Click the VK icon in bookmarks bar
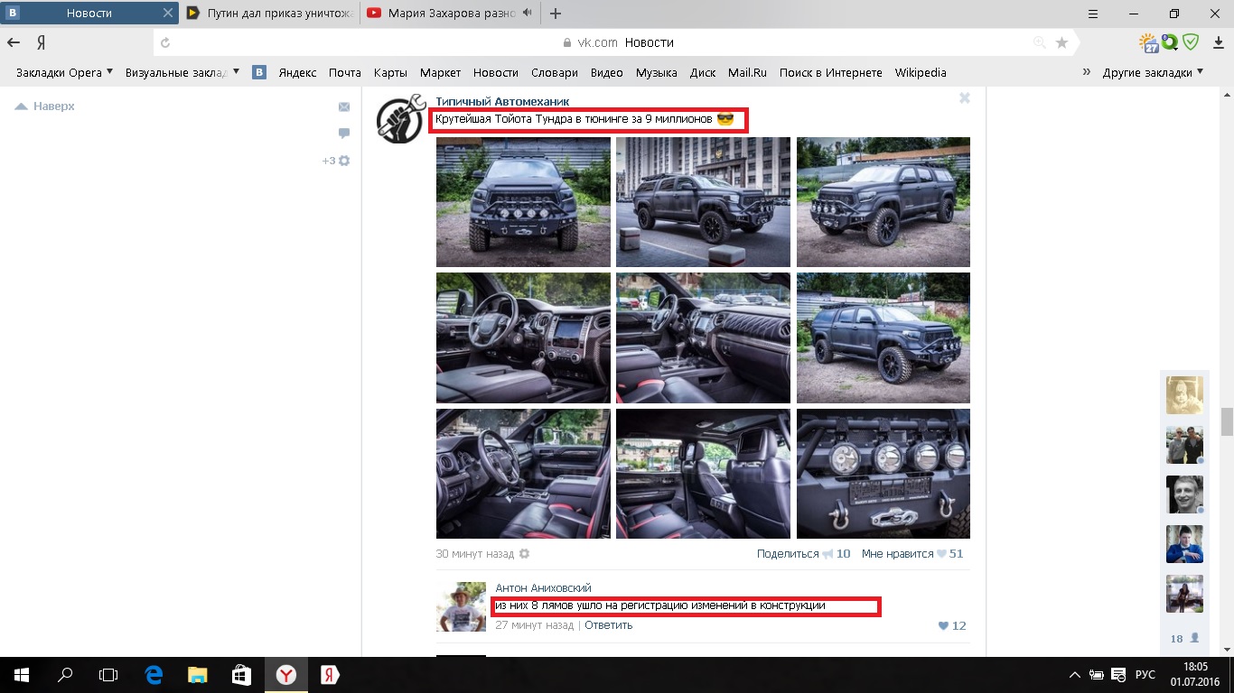The width and height of the screenshot is (1234, 693). coord(259,73)
